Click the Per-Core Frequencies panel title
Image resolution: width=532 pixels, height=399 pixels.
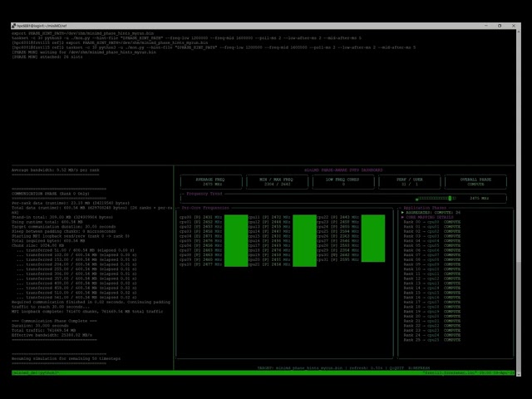(205, 208)
